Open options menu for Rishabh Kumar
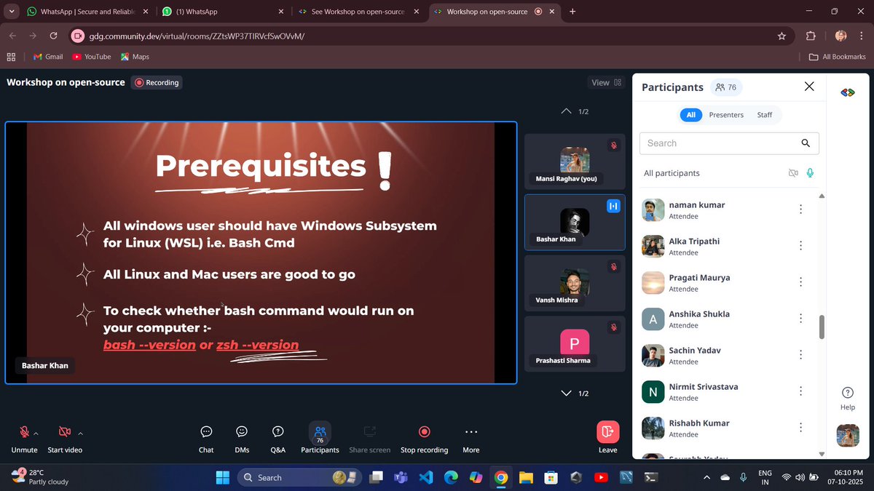 pos(800,428)
